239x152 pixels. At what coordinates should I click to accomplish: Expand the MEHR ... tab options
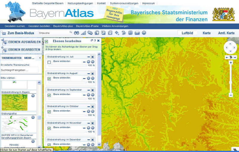29,58
